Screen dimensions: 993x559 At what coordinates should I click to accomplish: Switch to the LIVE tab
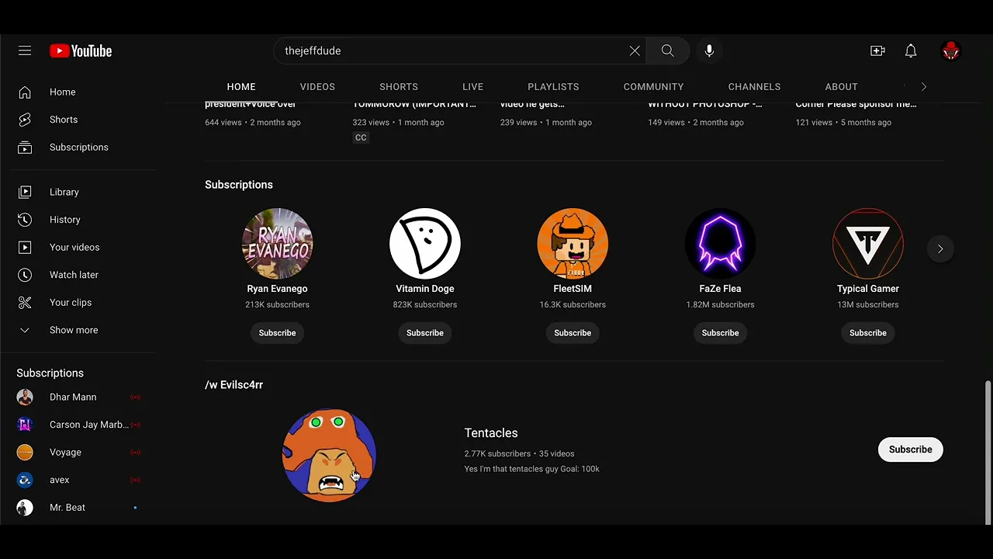pyautogui.click(x=472, y=87)
